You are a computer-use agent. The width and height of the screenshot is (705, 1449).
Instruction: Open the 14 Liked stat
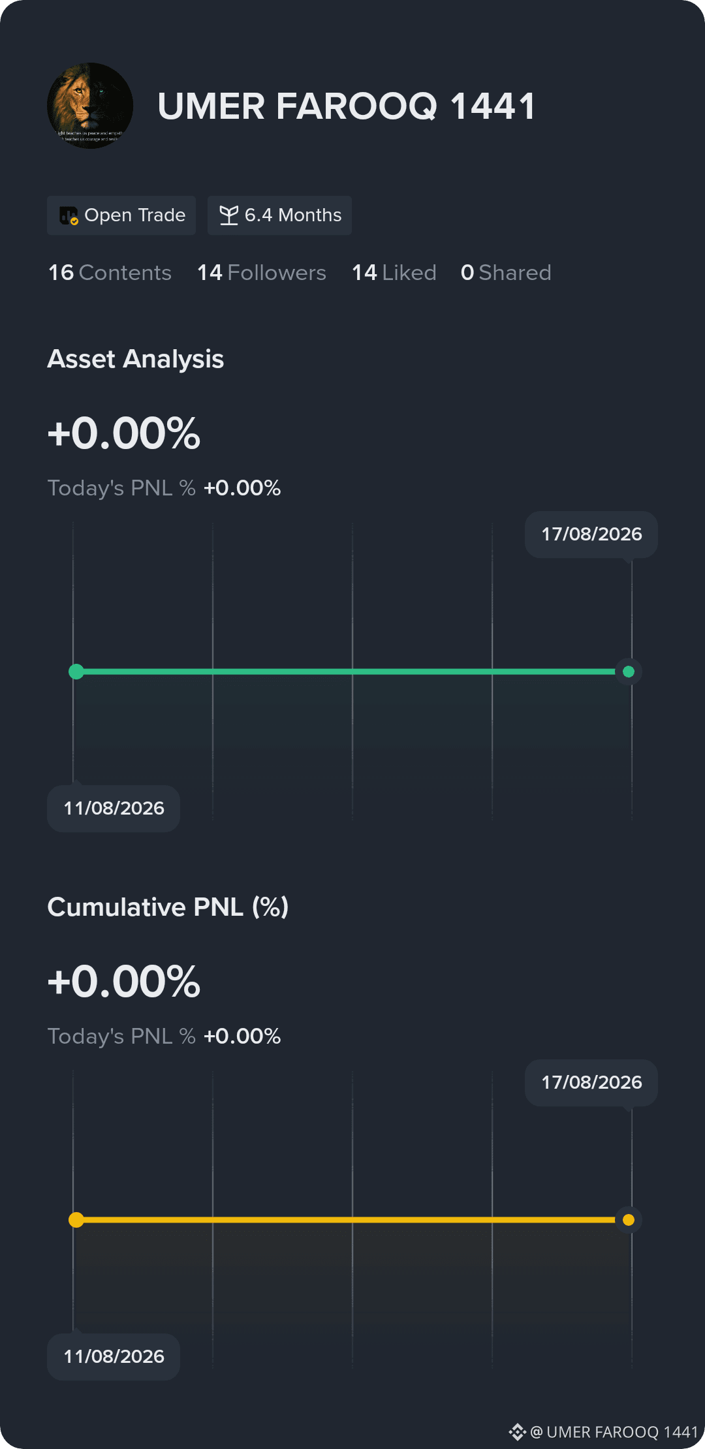pos(394,273)
